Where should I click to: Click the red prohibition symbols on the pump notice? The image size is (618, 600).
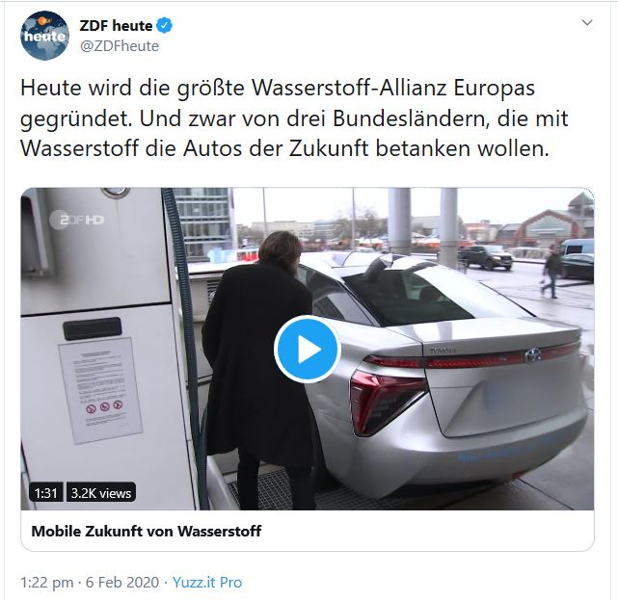click(104, 406)
